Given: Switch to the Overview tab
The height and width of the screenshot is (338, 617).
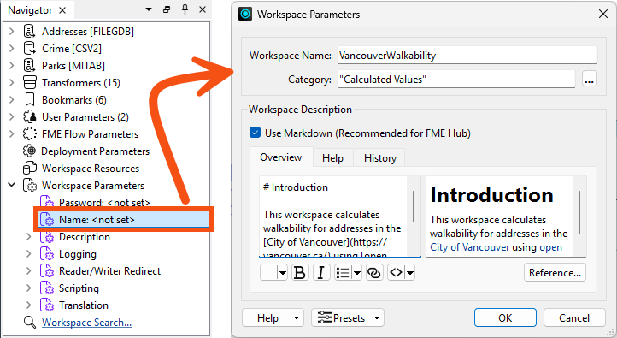Looking at the screenshot, I should tap(281, 157).
